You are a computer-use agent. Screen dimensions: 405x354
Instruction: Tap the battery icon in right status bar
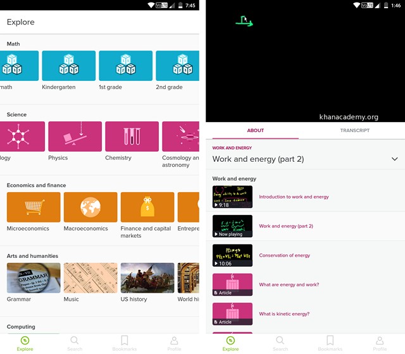(x=386, y=5)
